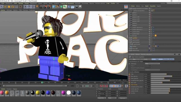Click the coordinate system icon
Viewport: 181px width, 102px height.
point(37,7)
